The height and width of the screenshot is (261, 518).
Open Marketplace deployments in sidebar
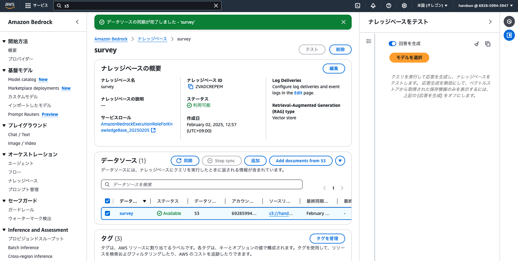tap(34, 88)
